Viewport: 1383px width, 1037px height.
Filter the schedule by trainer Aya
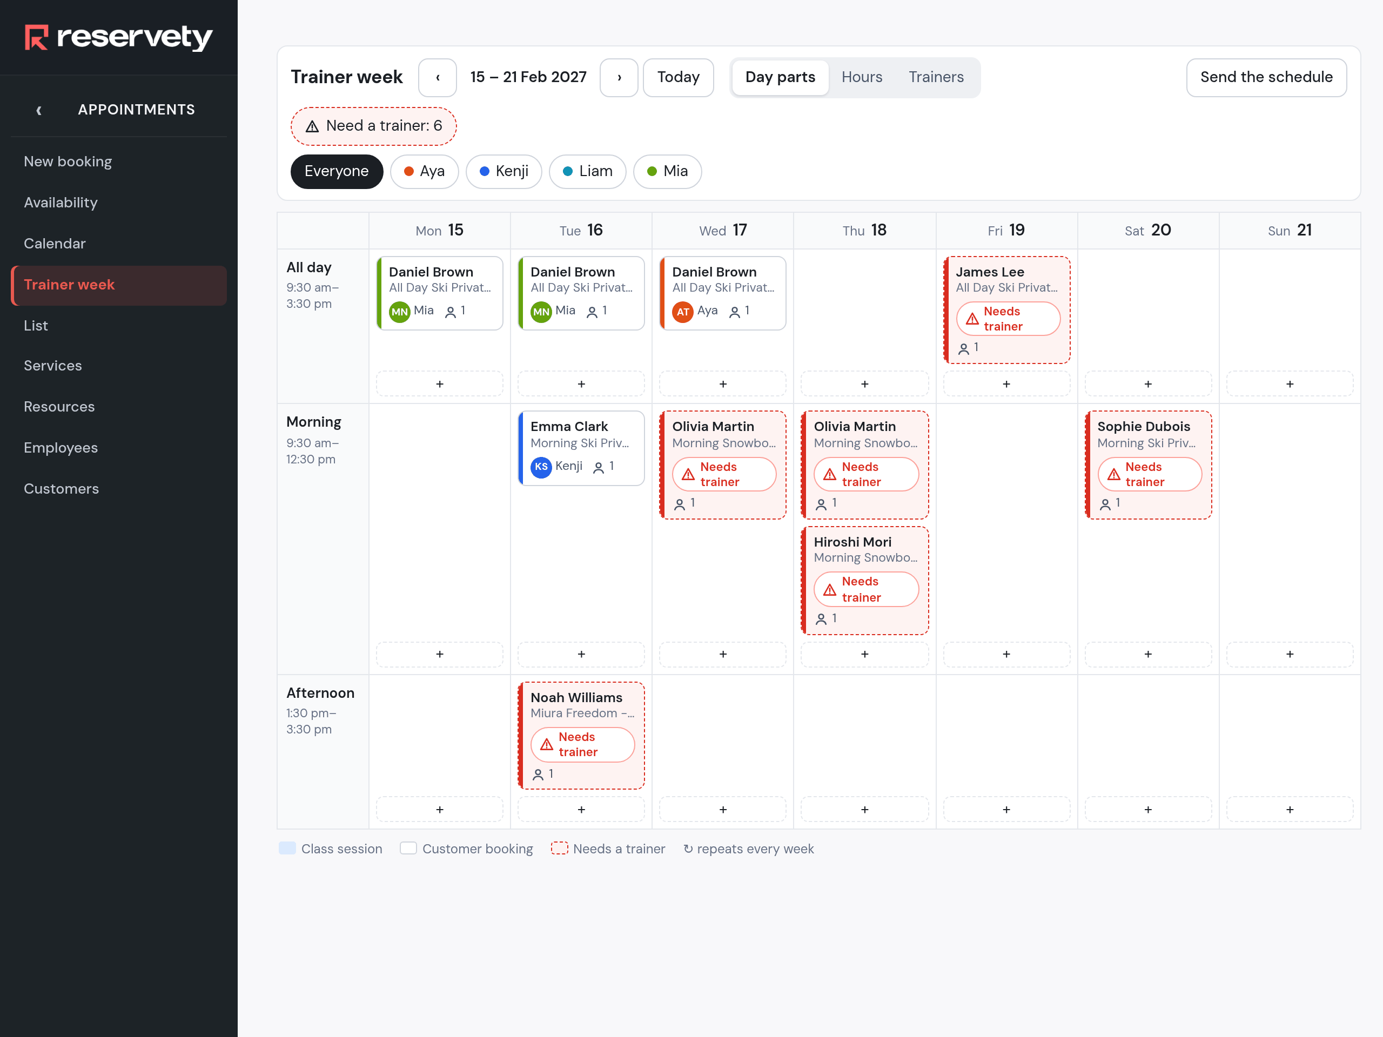[424, 171]
